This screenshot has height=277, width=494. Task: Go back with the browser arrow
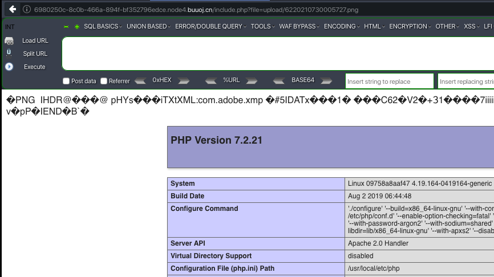point(13,10)
